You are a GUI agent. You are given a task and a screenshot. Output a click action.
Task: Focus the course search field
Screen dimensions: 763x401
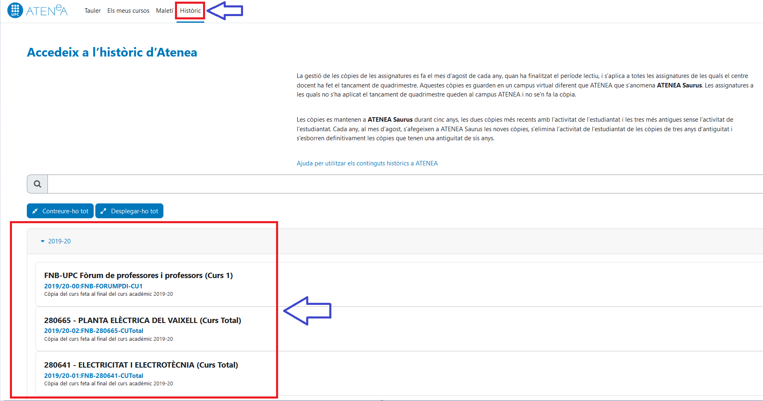(405, 184)
